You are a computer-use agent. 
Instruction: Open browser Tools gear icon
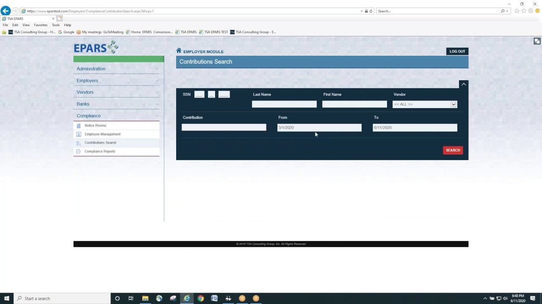pyautogui.click(x=531, y=11)
